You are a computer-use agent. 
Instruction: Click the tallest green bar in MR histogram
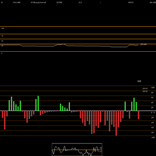pyautogui.click(x=38, y=103)
